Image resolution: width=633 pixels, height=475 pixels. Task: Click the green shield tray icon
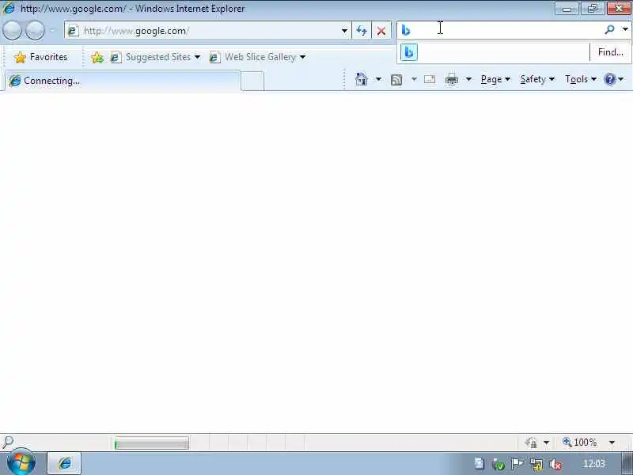tap(499, 465)
